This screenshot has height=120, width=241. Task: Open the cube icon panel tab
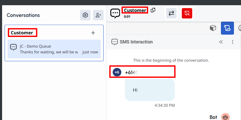(213, 28)
